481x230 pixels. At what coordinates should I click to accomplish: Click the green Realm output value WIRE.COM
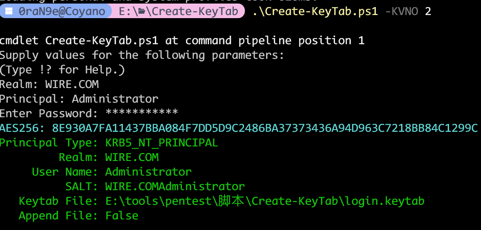click(x=132, y=157)
